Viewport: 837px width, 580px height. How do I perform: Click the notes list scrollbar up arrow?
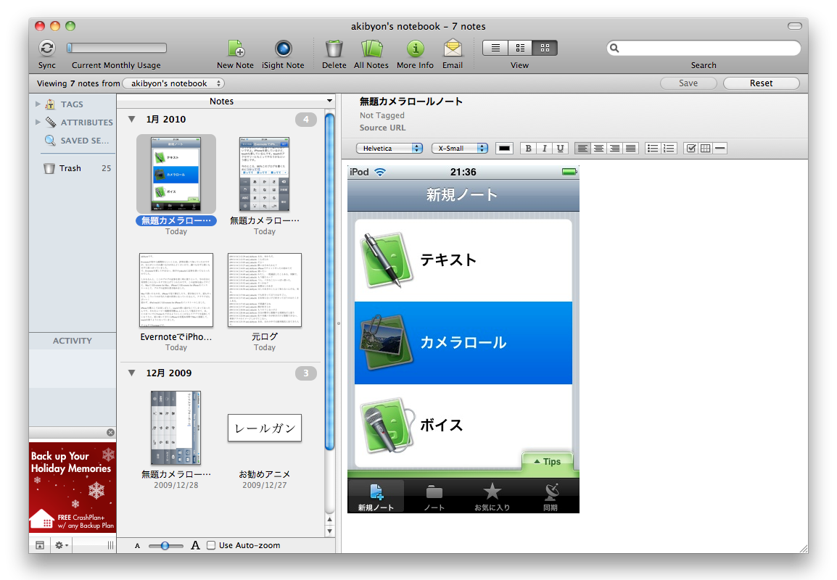(x=329, y=520)
